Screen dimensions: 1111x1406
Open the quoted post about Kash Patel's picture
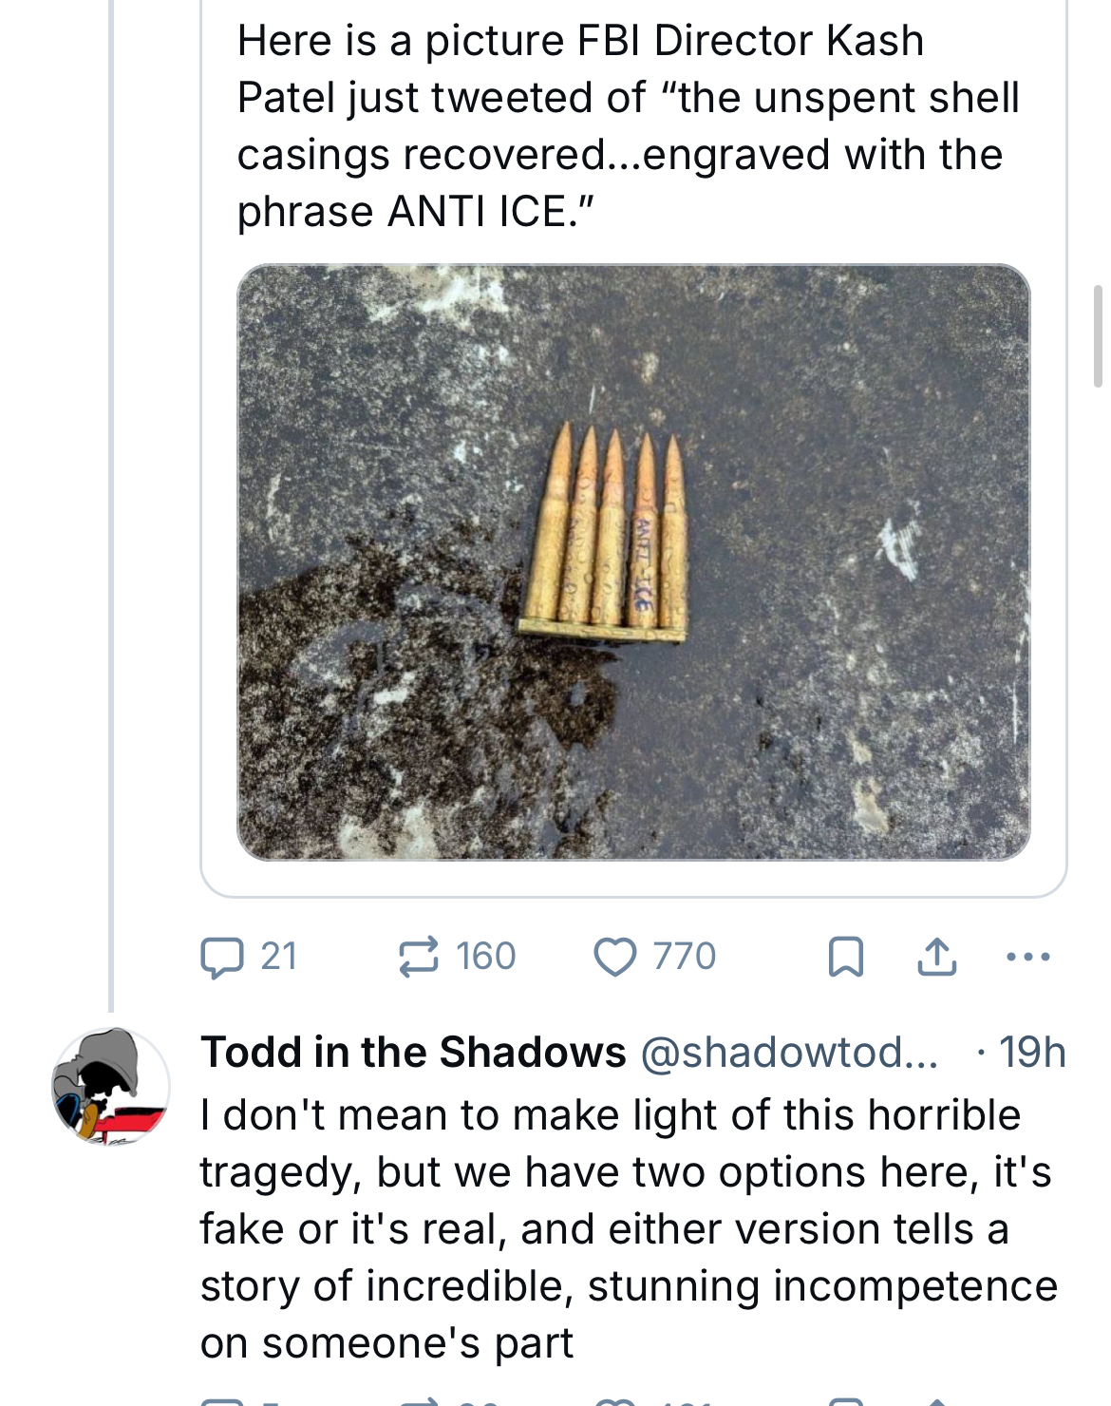click(x=633, y=446)
